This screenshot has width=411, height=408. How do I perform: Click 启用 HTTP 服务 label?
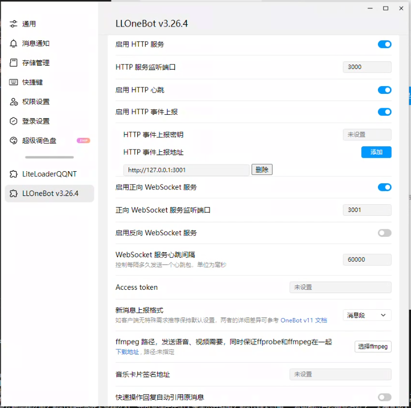coord(140,44)
